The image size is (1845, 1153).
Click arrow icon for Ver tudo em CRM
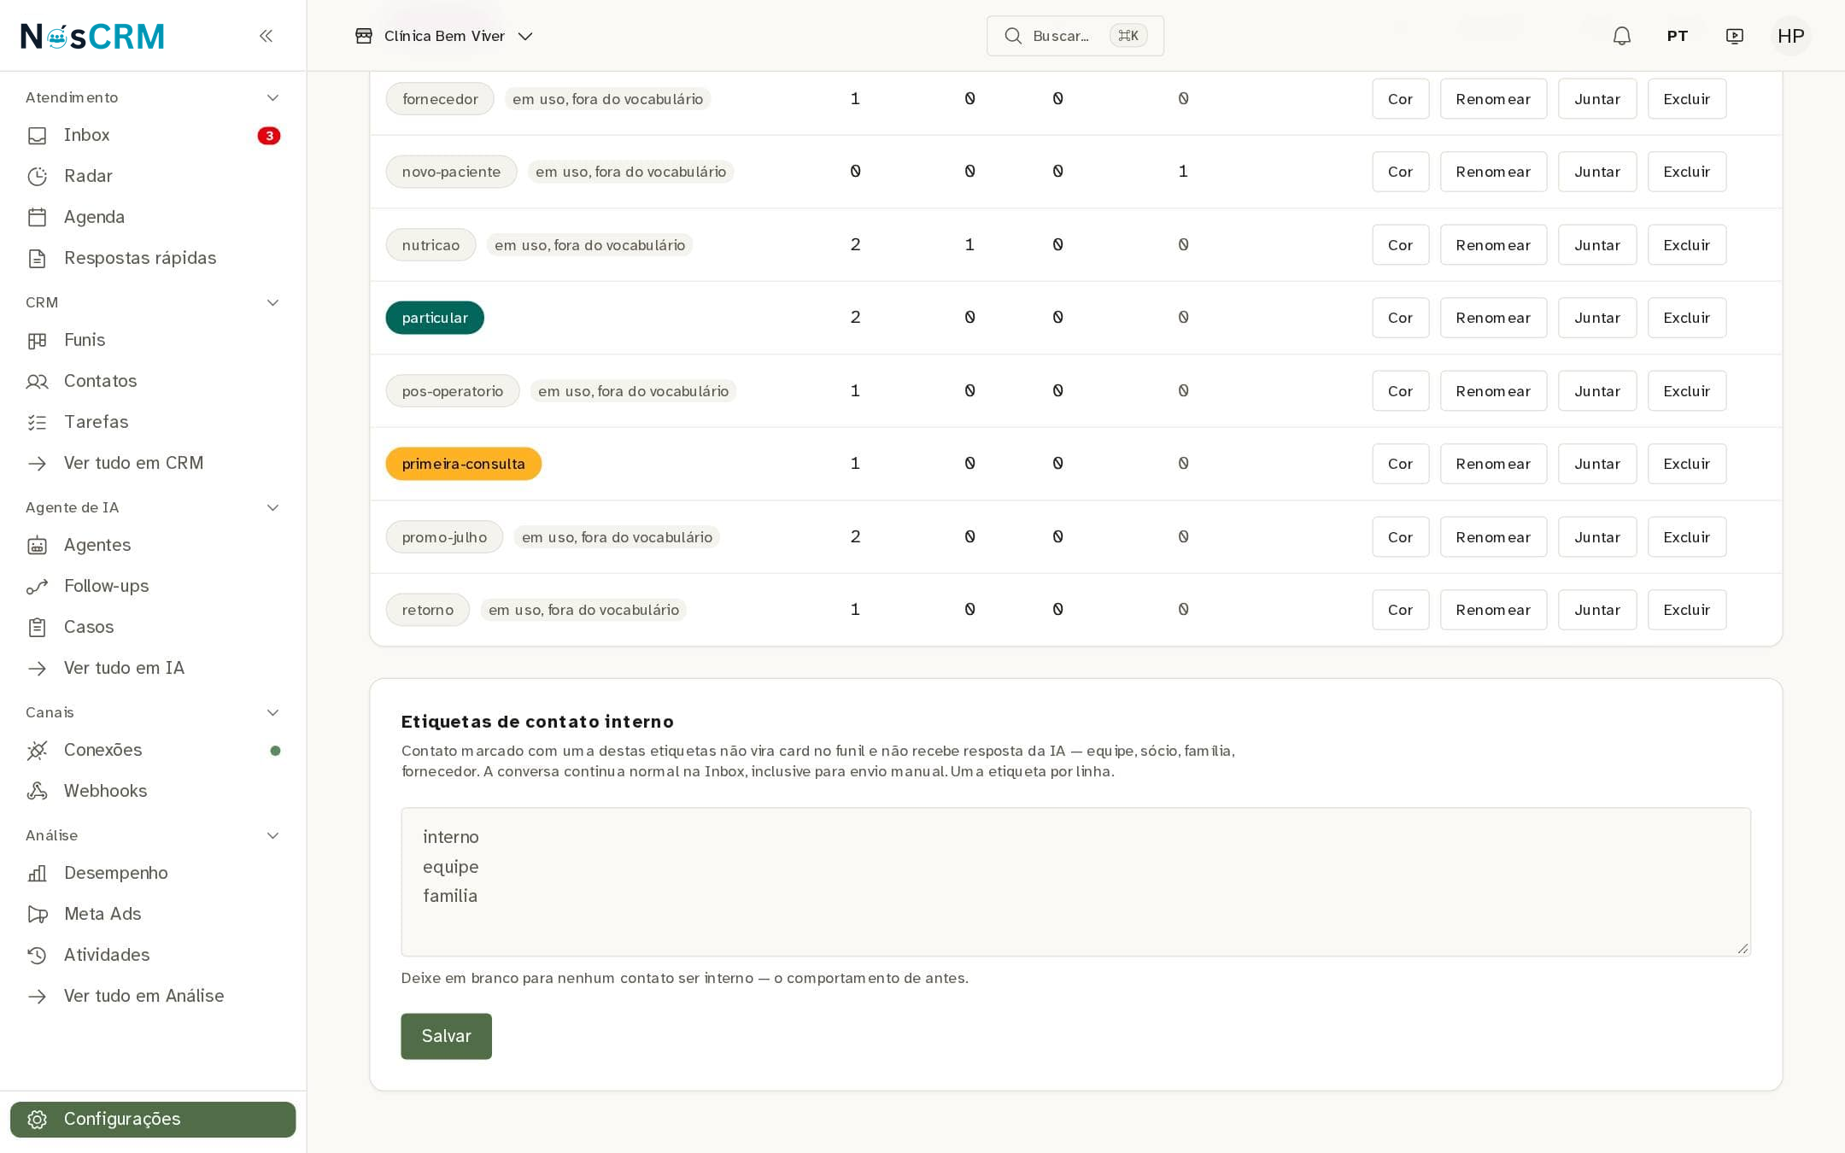click(x=37, y=463)
